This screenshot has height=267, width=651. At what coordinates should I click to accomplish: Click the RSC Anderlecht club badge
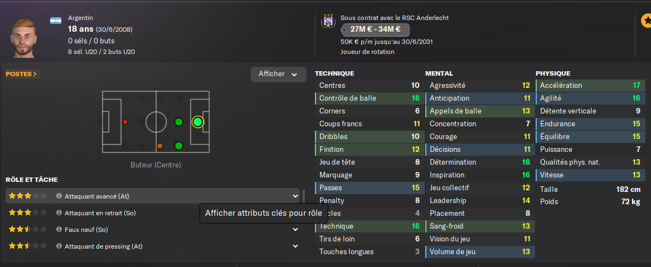coord(328,21)
